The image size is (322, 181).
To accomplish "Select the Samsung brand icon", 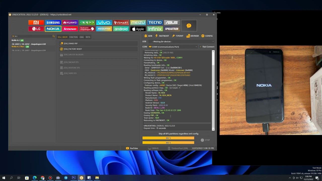I will coord(53,23).
